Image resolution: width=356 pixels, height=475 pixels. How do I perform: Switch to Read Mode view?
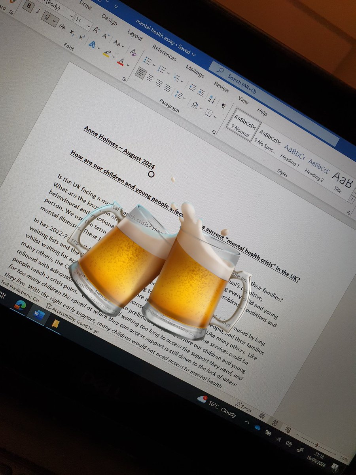click(262, 416)
